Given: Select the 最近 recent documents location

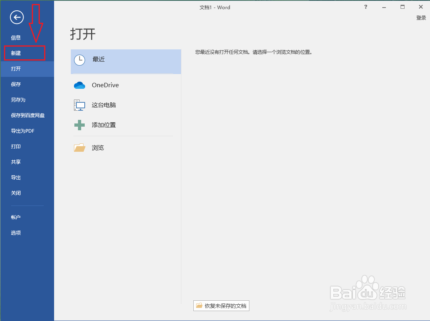Looking at the screenshot, I should (126, 62).
